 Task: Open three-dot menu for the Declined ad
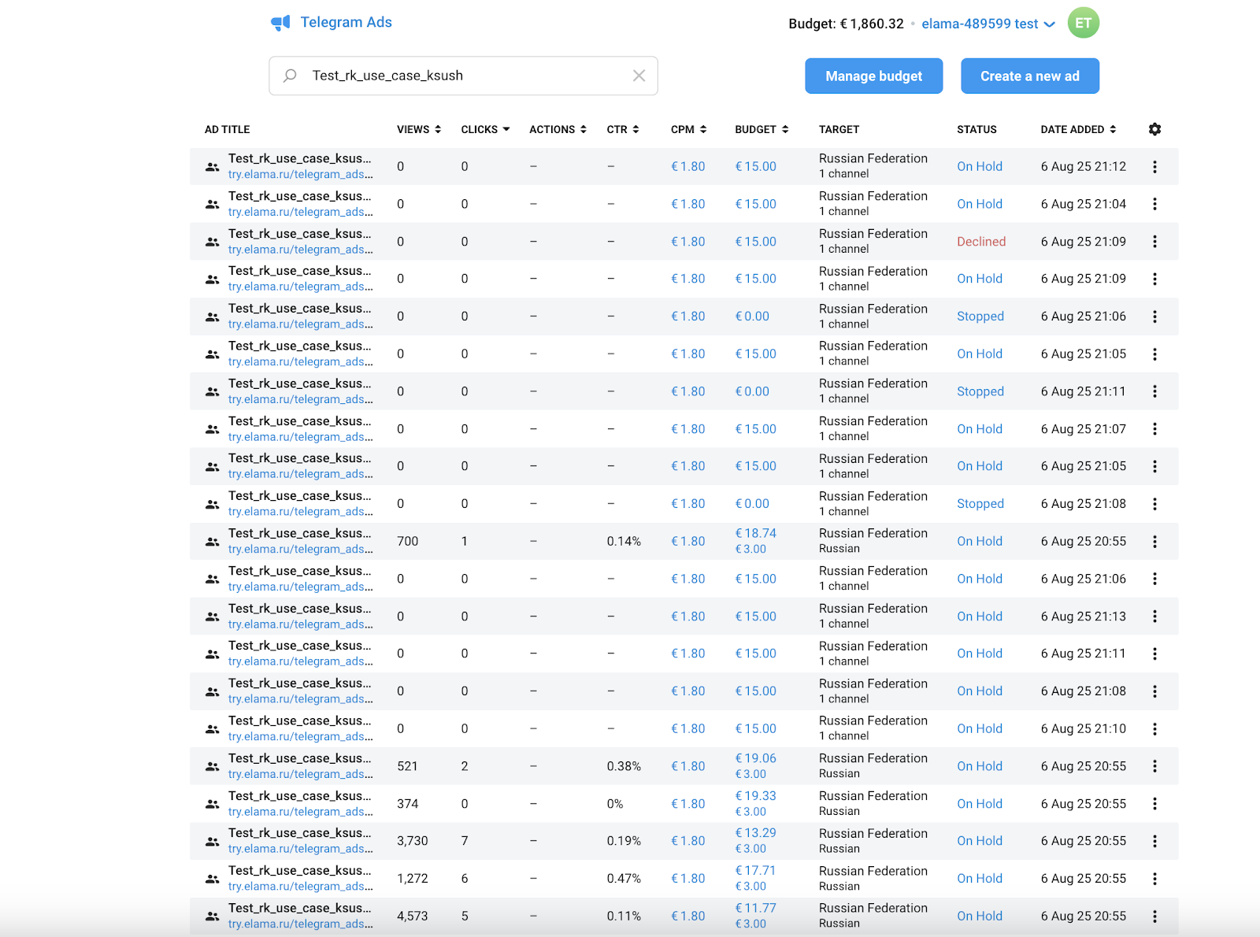[1154, 242]
